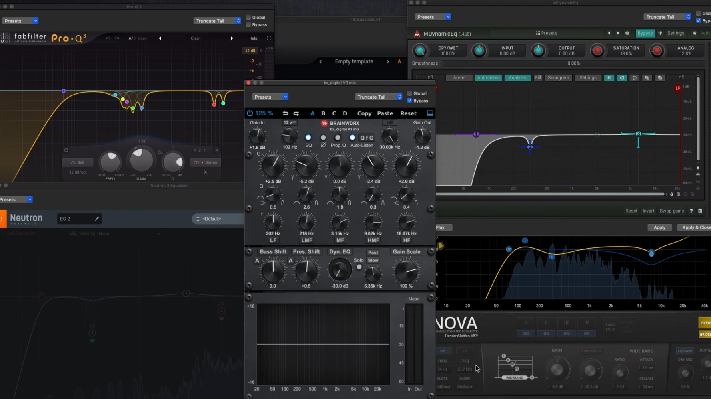Click Reset in bx_digital toolbar
This screenshot has width=711, height=399.
[408, 113]
